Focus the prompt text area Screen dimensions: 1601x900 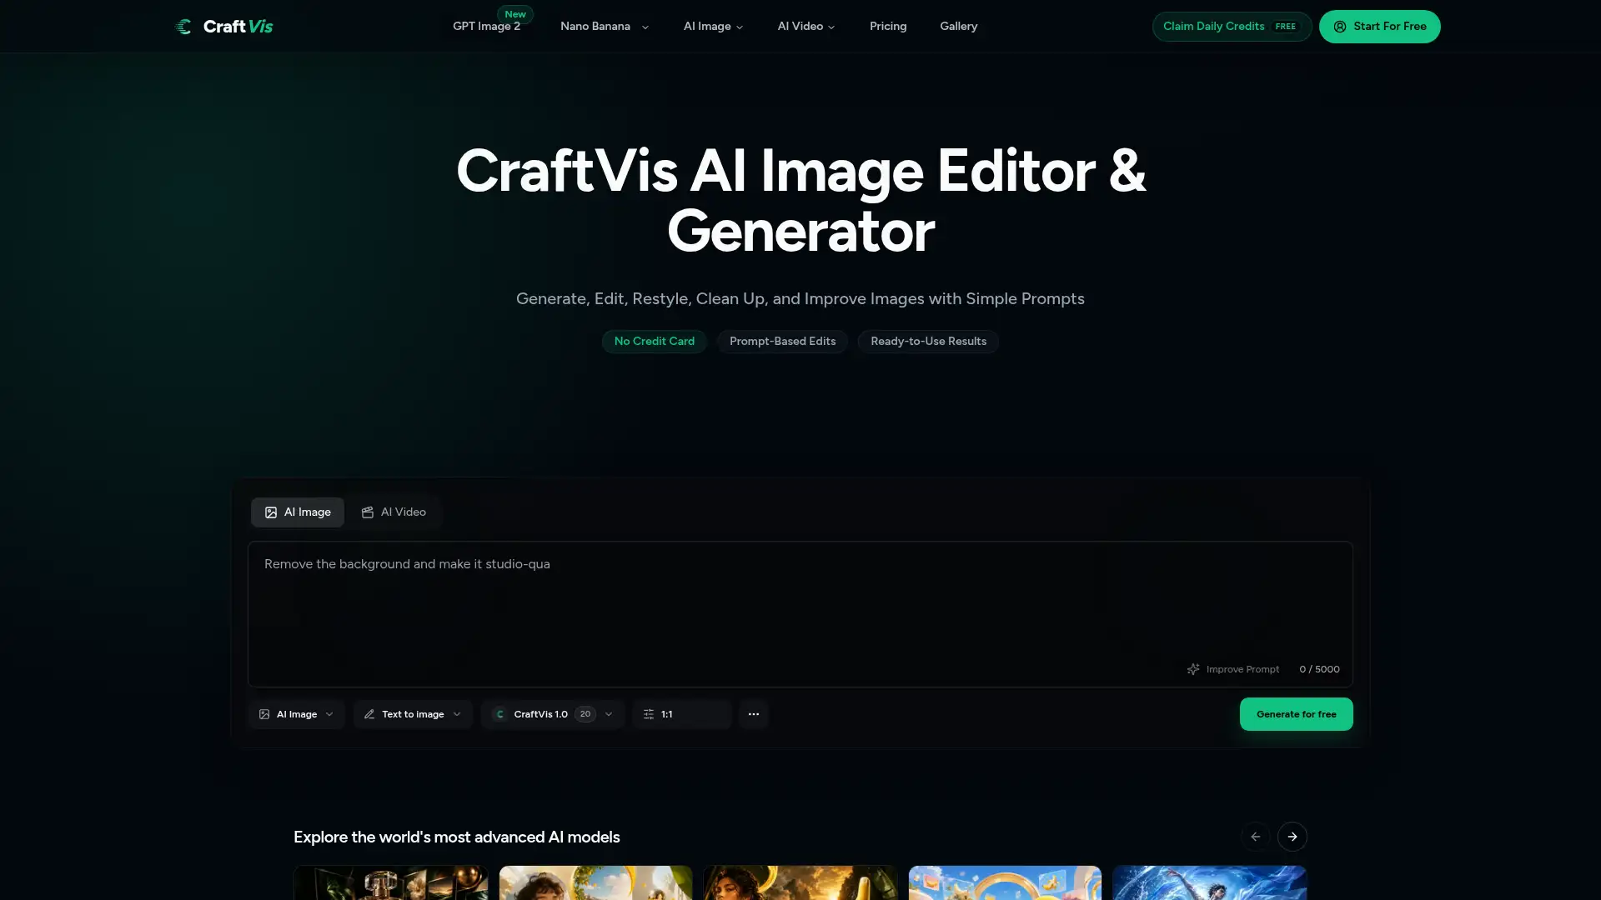800,614
